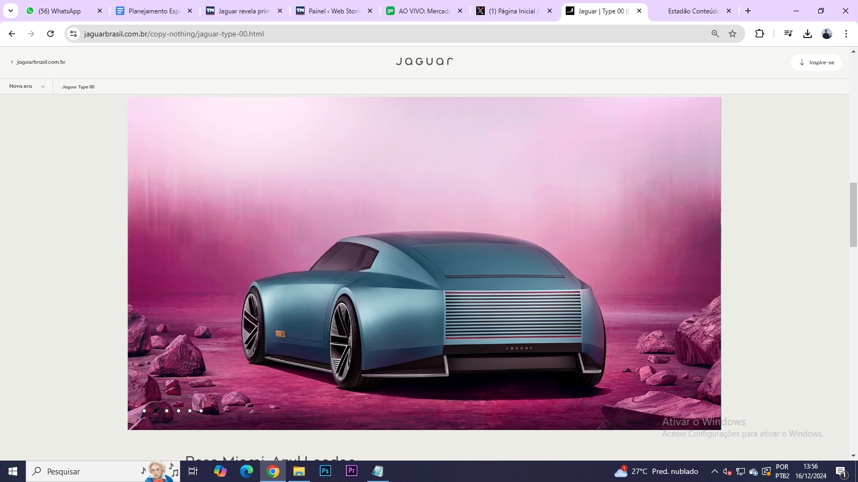858x482 pixels.
Task: Open the Windows Start menu
Action: [13, 471]
